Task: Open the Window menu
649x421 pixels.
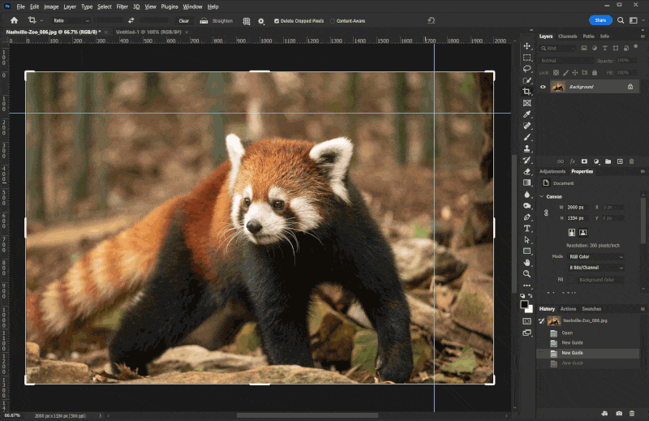Action: 192,6
